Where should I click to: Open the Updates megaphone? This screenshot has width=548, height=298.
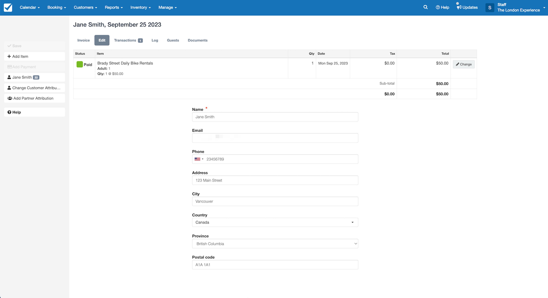[467, 7]
